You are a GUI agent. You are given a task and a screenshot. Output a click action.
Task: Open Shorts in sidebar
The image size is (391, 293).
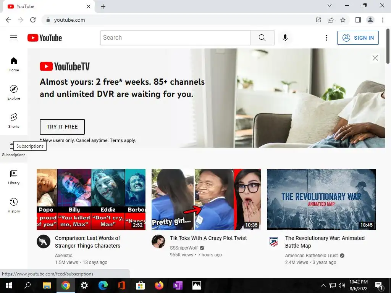click(14, 121)
